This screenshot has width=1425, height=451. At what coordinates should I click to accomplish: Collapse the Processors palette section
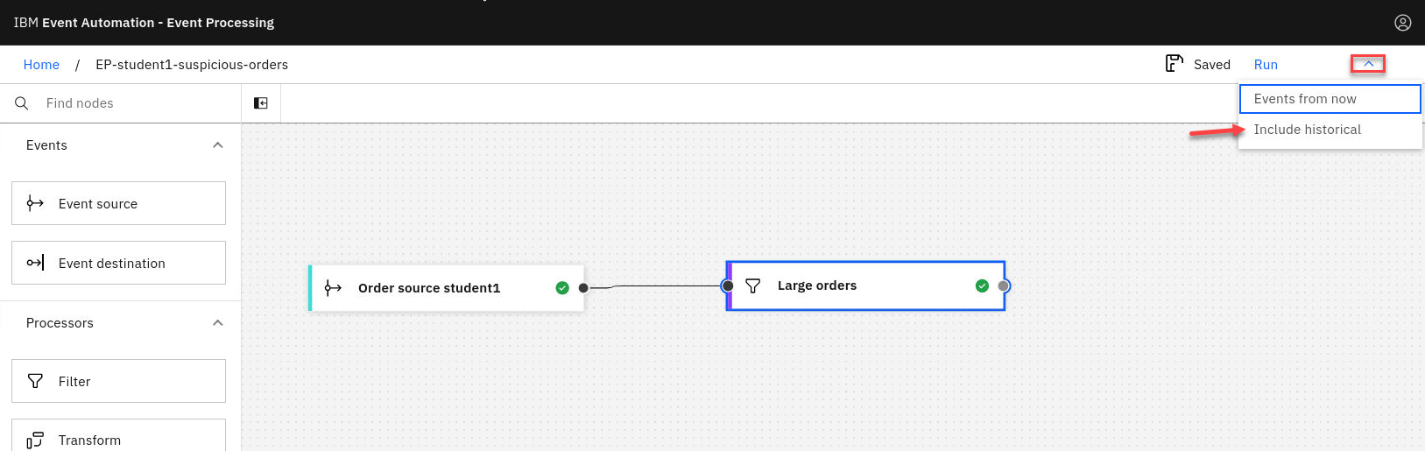pyautogui.click(x=218, y=323)
